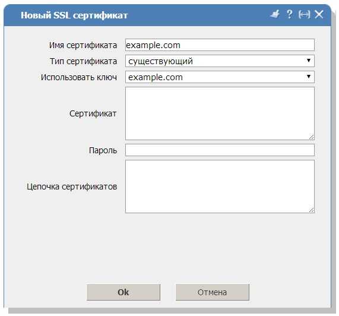Viewport: 339px width, 316px height.
Task: Click the Новый SSL сертификат title text
Action: point(74,15)
